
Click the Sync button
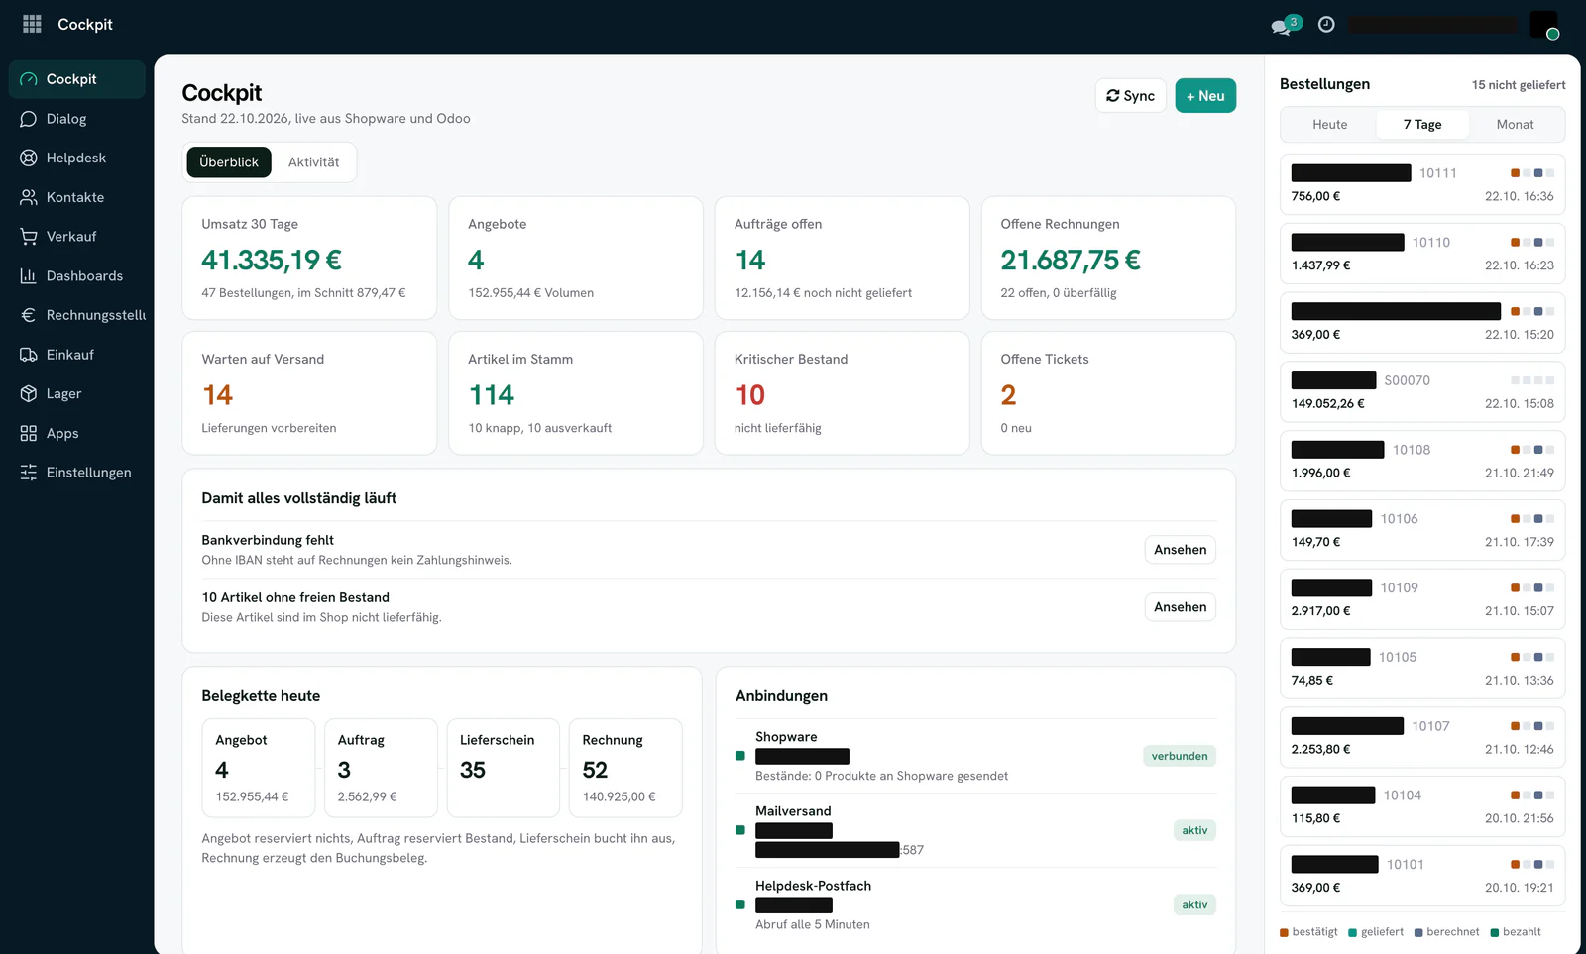(x=1131, y=96)
